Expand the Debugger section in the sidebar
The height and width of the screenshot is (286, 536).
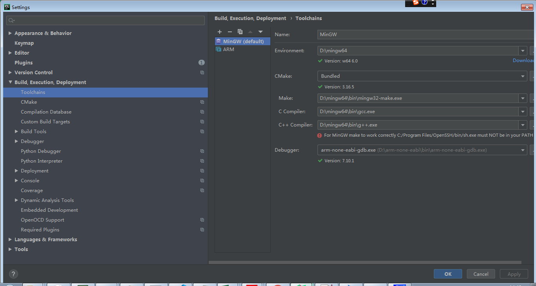point(15,141)
